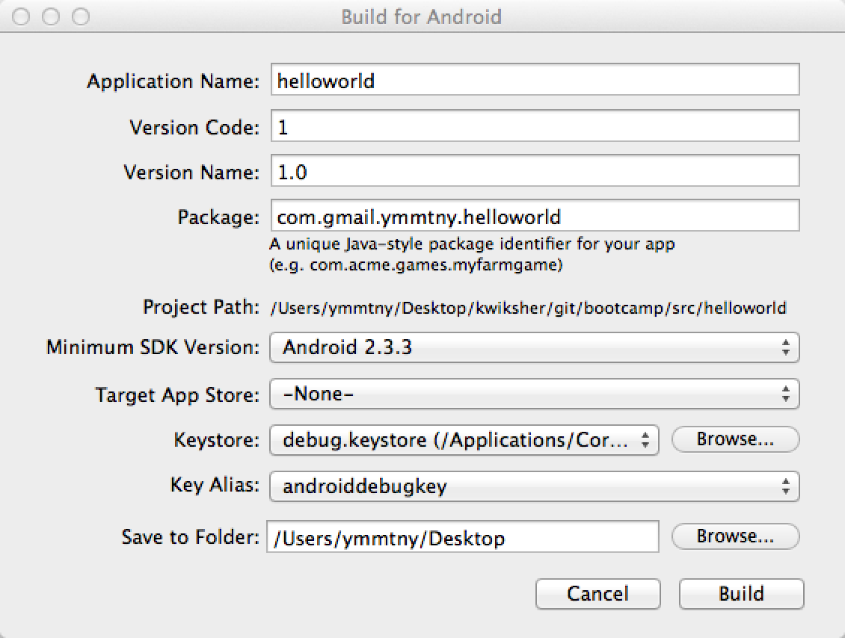Open the Minimum SDK Version dropdown
The image size is (845, 638).
coord(534,347)
